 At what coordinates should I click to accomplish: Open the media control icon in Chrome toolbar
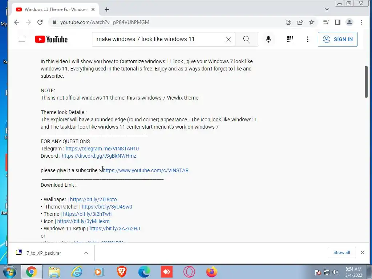[326, 22]
